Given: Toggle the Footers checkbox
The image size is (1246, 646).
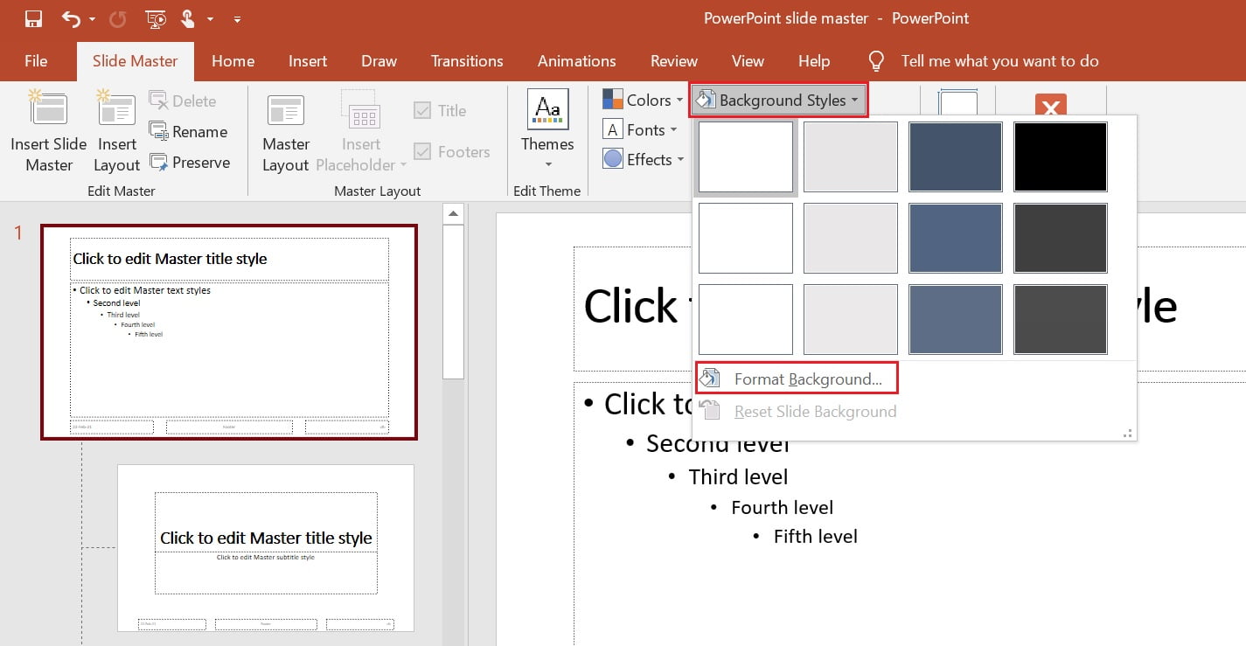Looking at the screenshot, I should (422, 150).
